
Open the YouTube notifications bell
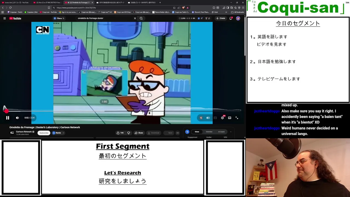tap(231, 18)
